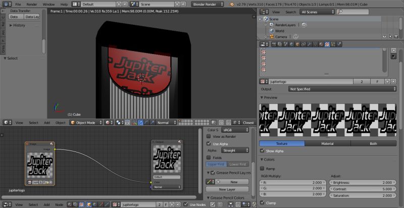Open the Object Data mesh tab
The image size is (404, 208).
[x=315, y=44]
